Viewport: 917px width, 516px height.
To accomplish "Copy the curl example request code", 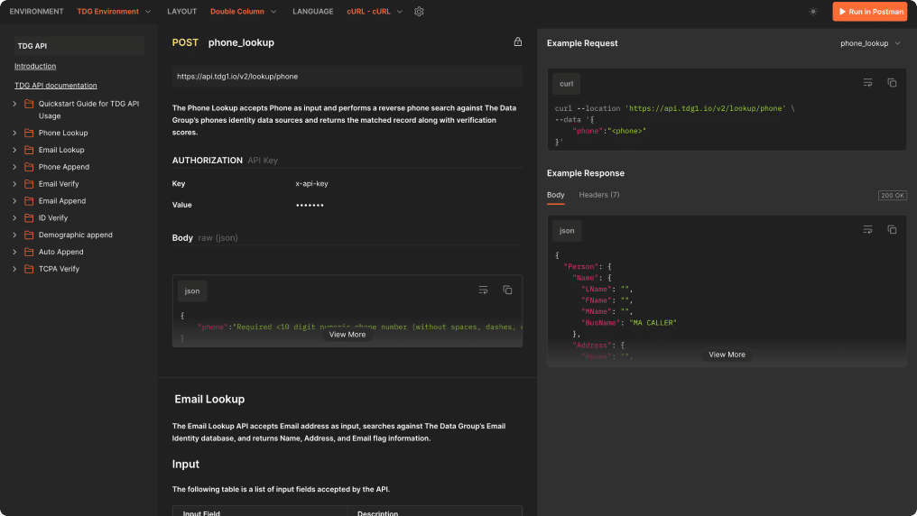I will pyautogui.click(x=892, y=83).
